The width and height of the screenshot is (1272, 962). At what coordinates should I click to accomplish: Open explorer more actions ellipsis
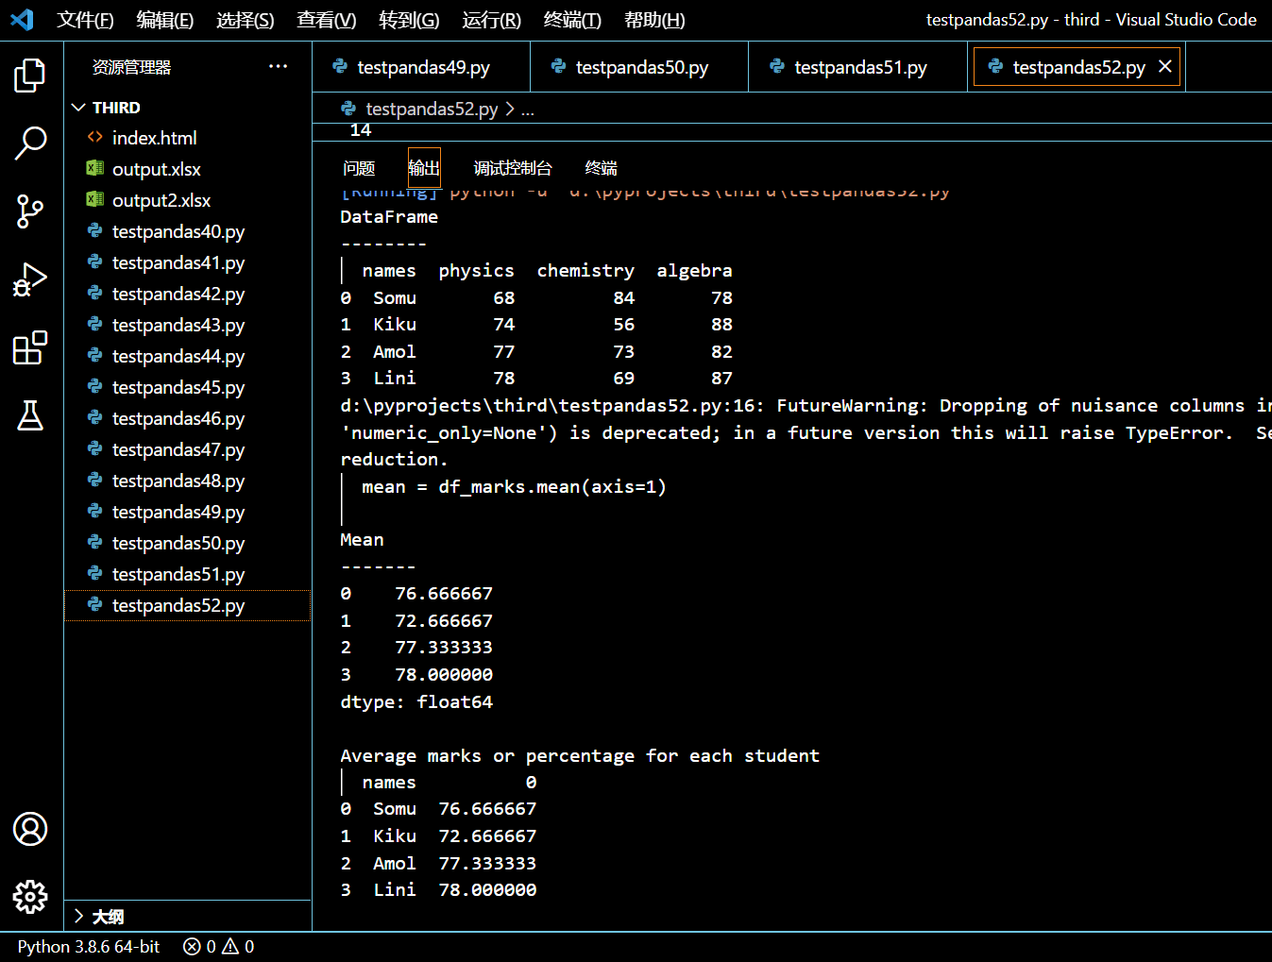click(x=278, y=66)
